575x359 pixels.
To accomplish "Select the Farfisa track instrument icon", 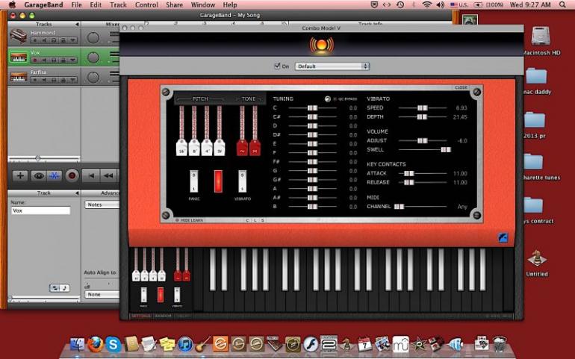I will pyautogui.click(x=19, y=77).
